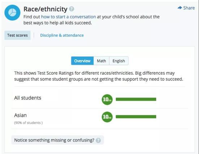Click the Share arrow icon
199x154 pixels.
click(x=180, y=8)
